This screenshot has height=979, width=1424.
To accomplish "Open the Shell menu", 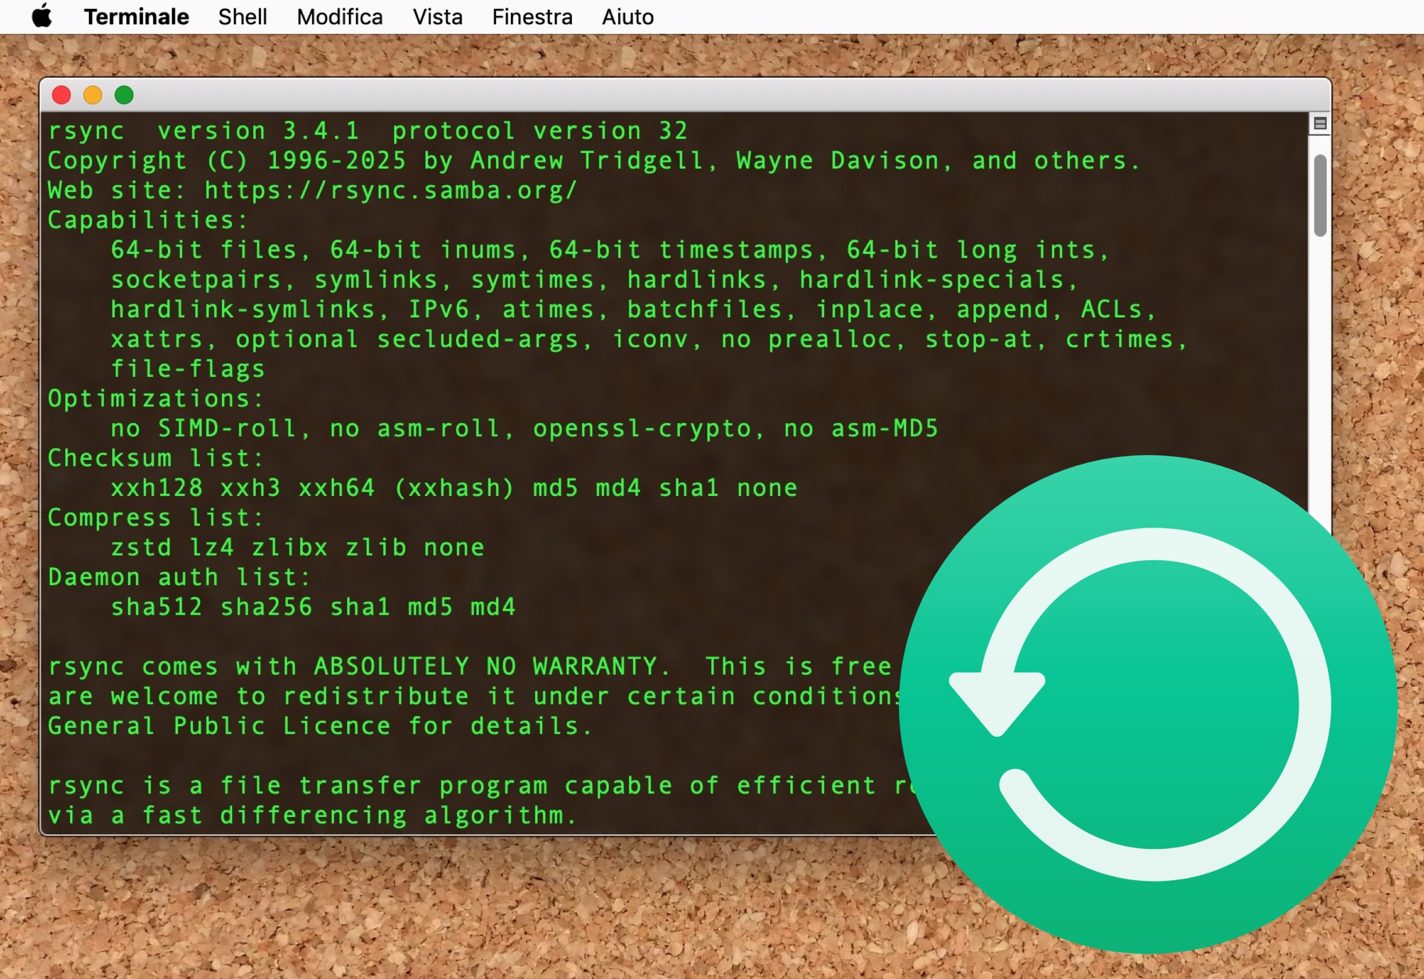I will [242, 16].
